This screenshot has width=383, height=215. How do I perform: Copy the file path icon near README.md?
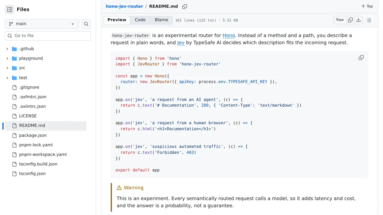pos(185,6)
